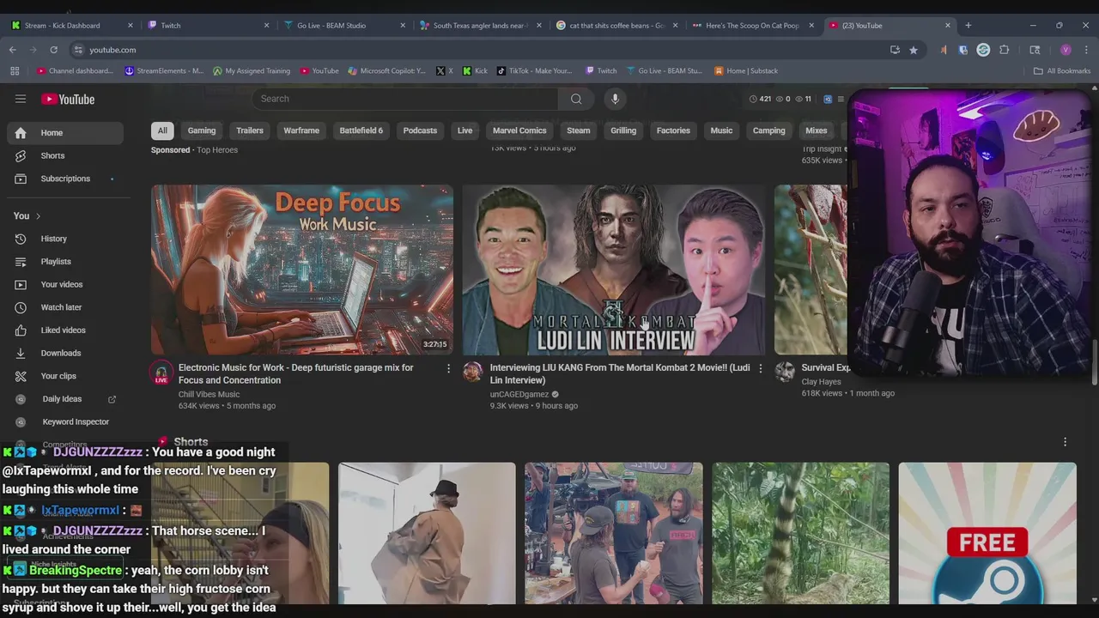Open the Channel dashboard bookmark
Screen dimensions: 1099x618
click(x=75, y=71)
